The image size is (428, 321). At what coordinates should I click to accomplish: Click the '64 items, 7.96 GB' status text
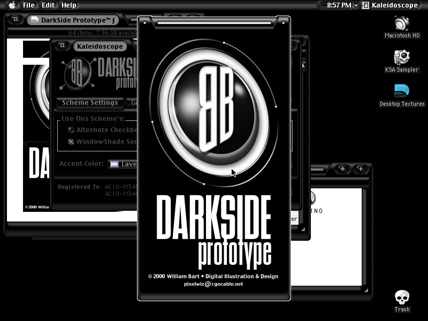(103, 33)
